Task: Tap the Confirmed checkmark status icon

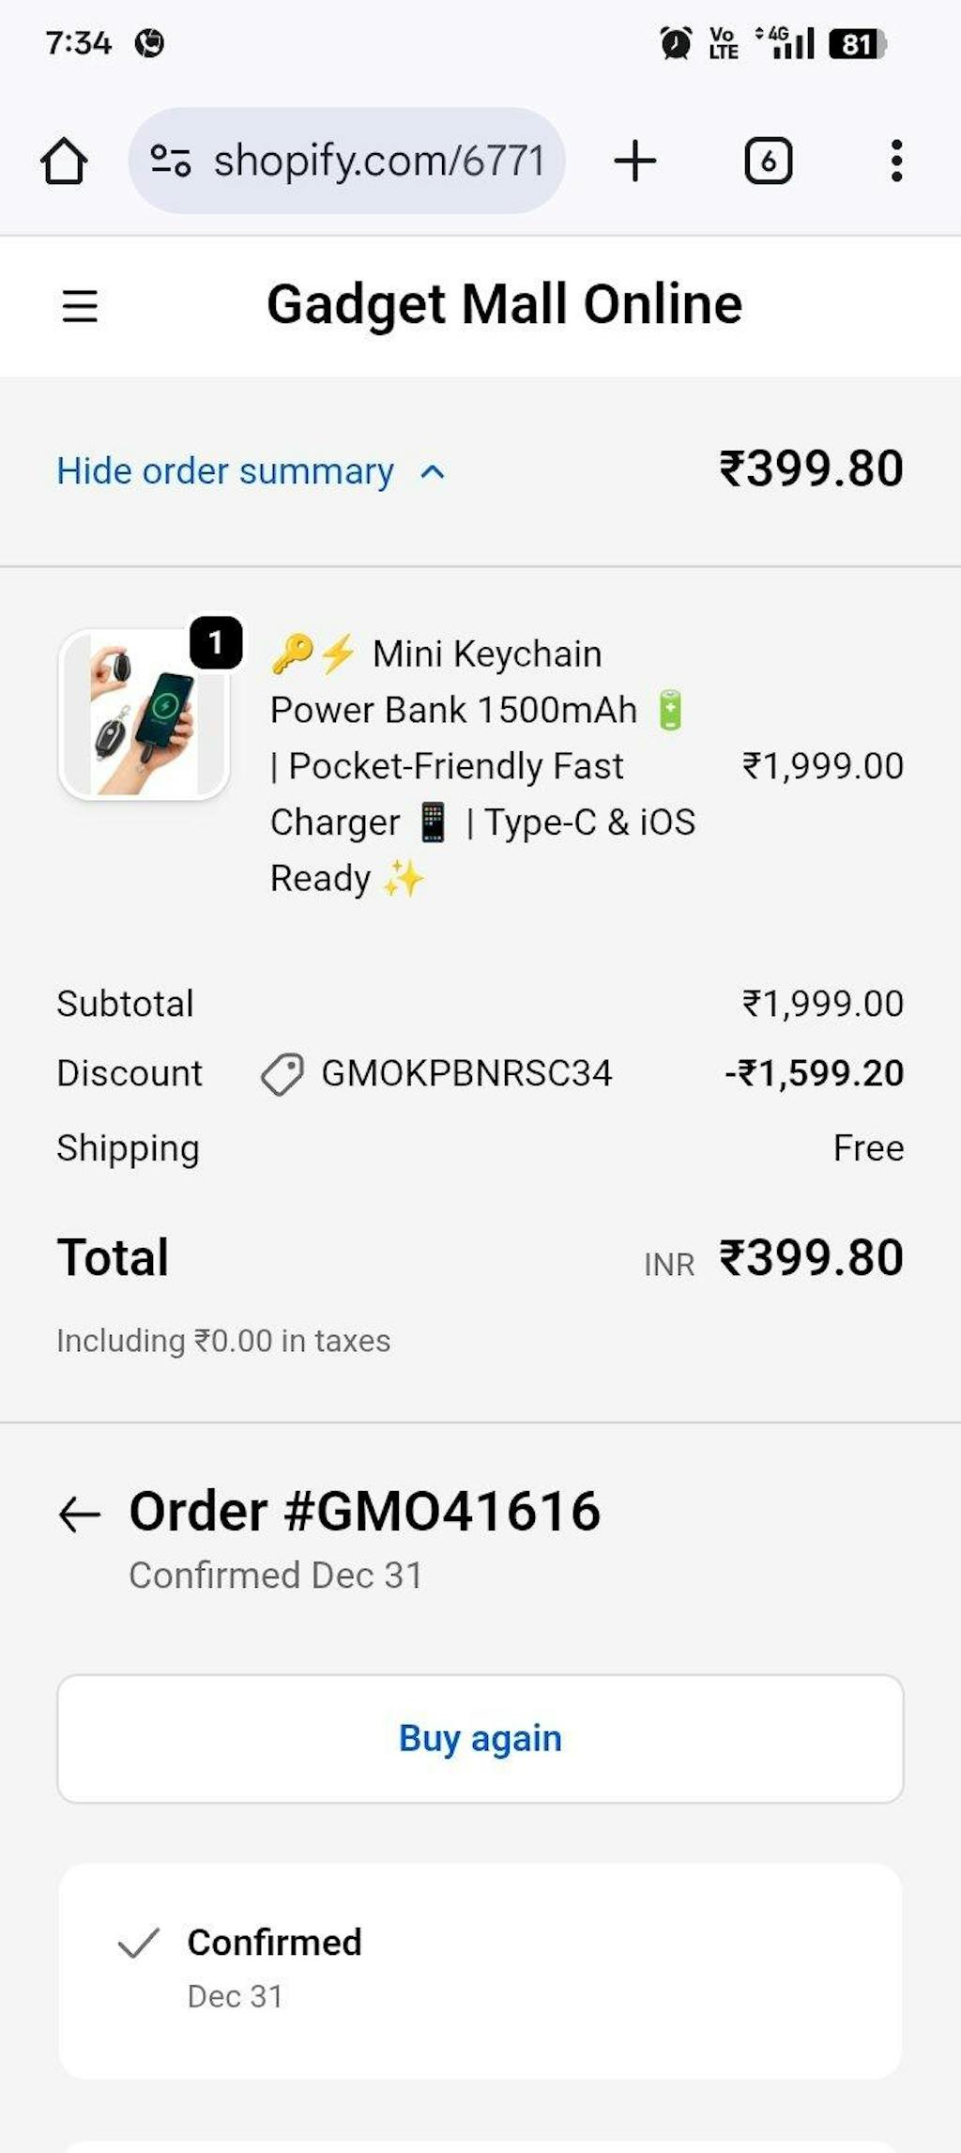Action: pyautogui.click(x=138, y=1943)
